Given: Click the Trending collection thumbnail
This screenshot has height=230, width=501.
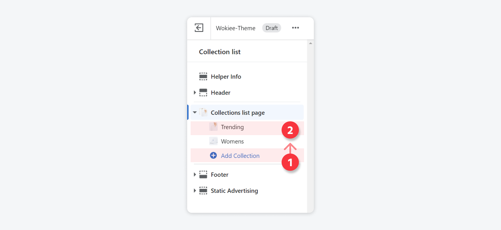Looking at the screenshot, I should click(213, 127).
